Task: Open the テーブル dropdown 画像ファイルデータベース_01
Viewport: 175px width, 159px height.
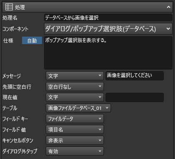Action: point(78,108)
